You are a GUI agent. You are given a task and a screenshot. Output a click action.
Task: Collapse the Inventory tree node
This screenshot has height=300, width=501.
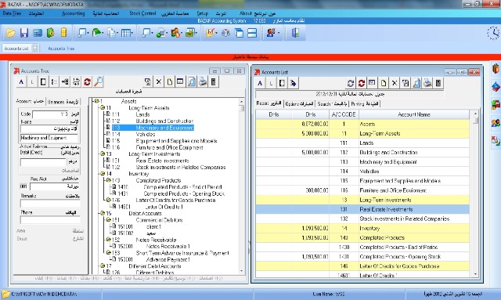(x=103, y=174)
